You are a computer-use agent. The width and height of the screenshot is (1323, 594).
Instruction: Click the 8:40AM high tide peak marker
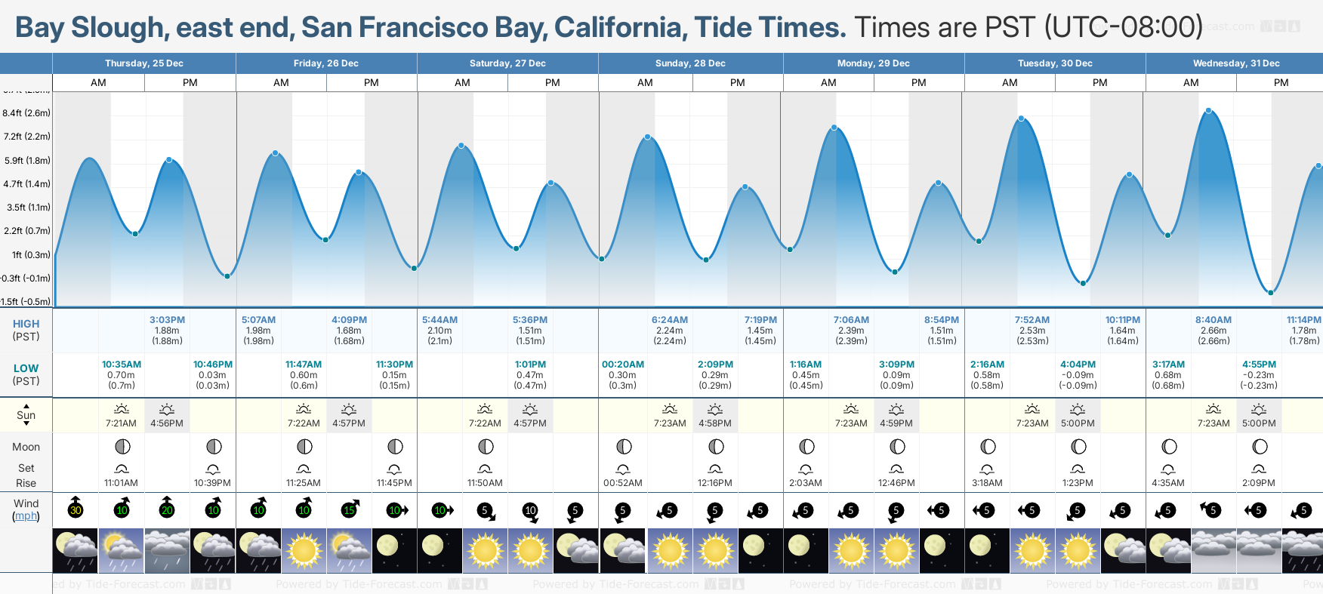[1209, 111]
